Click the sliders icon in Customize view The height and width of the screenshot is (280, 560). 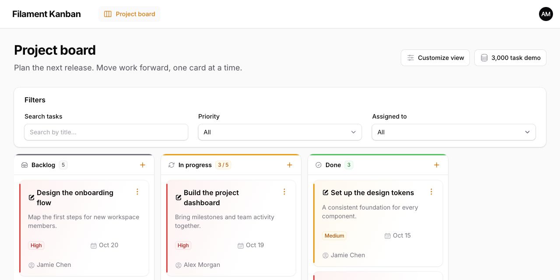pyautogui.click(x=410, y=58)
